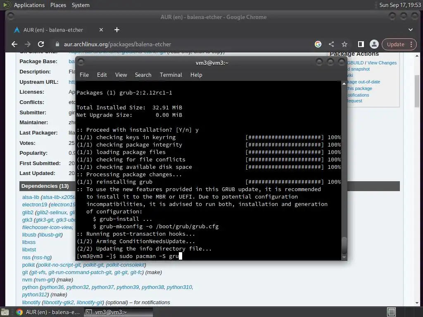Open terminal Terminal menu
This screenshot has width=423, height=317.
pos(171,75)
